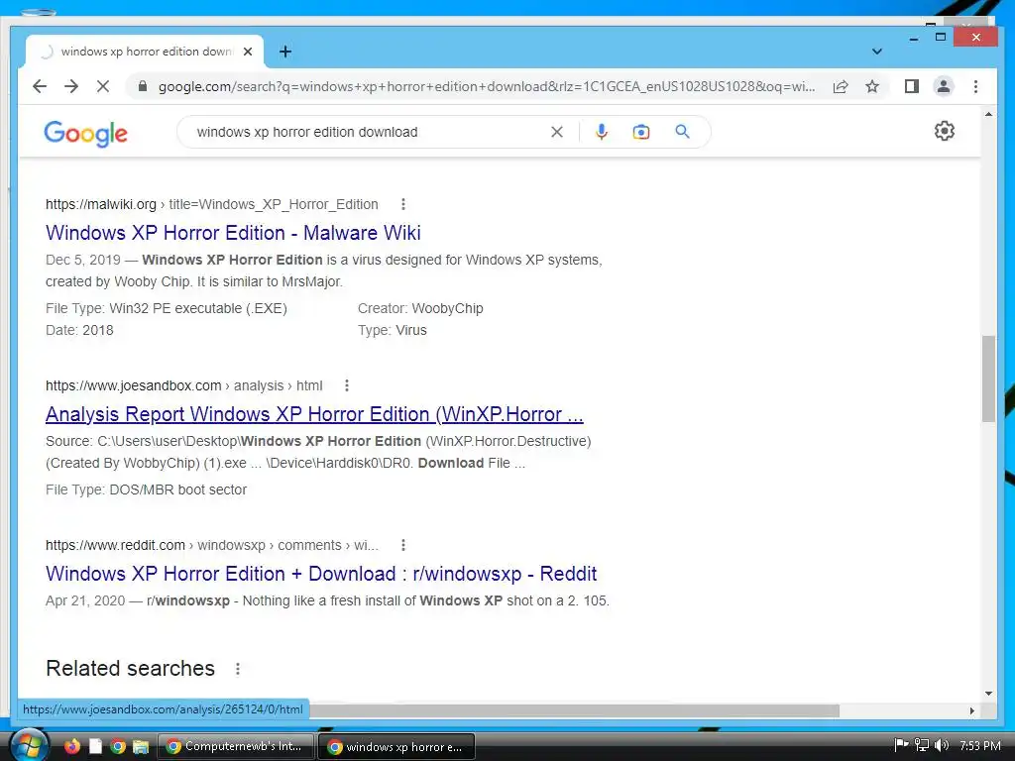This screenshot has height=761, width=1015.
Task: Switch to the Computernewb's Int... taskbar window
Action: click(x=236, y=746)
